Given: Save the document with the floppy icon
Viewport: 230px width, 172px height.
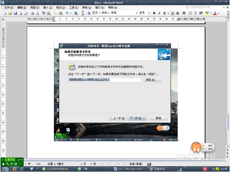Looking at the screenshot, I should pos(15,13).
